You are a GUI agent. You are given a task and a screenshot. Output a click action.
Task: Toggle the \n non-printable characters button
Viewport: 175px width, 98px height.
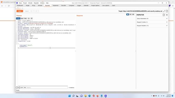click(x=29, y=19)
